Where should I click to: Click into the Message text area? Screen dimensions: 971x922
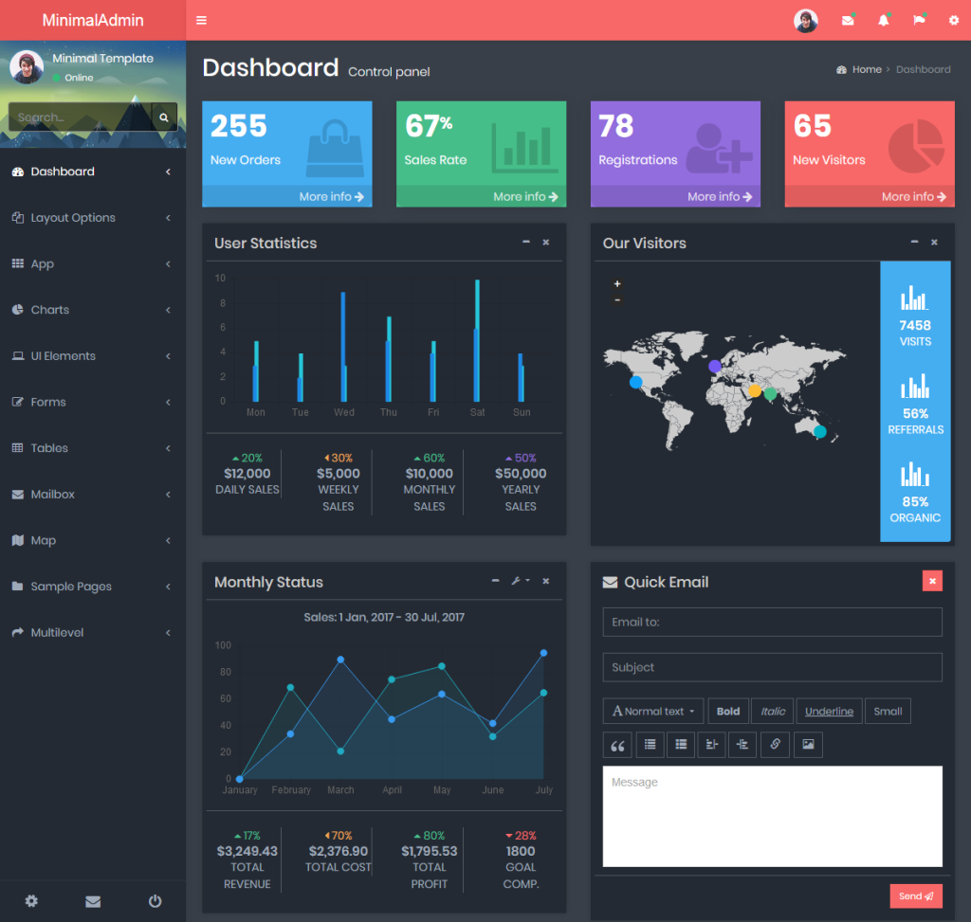[772, 816]
